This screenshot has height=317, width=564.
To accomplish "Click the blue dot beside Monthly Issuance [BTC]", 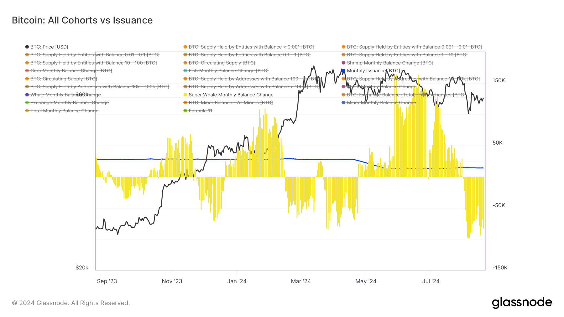I will pyautogui.click(x=343, y=71).
